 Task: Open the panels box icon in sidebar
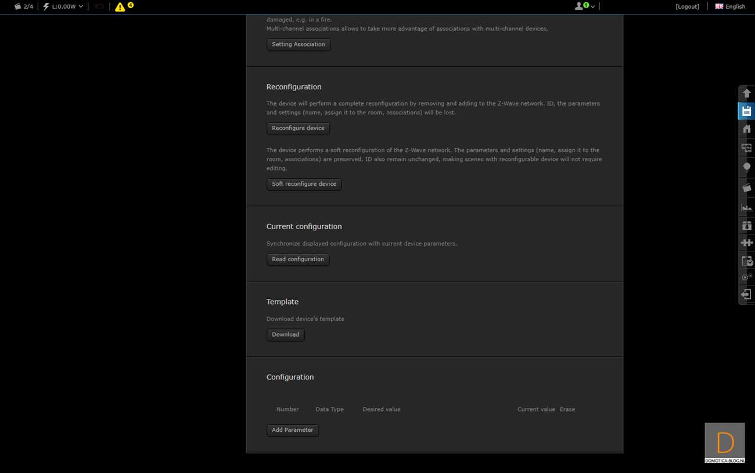pyautogui.click(x=747, y=225)
